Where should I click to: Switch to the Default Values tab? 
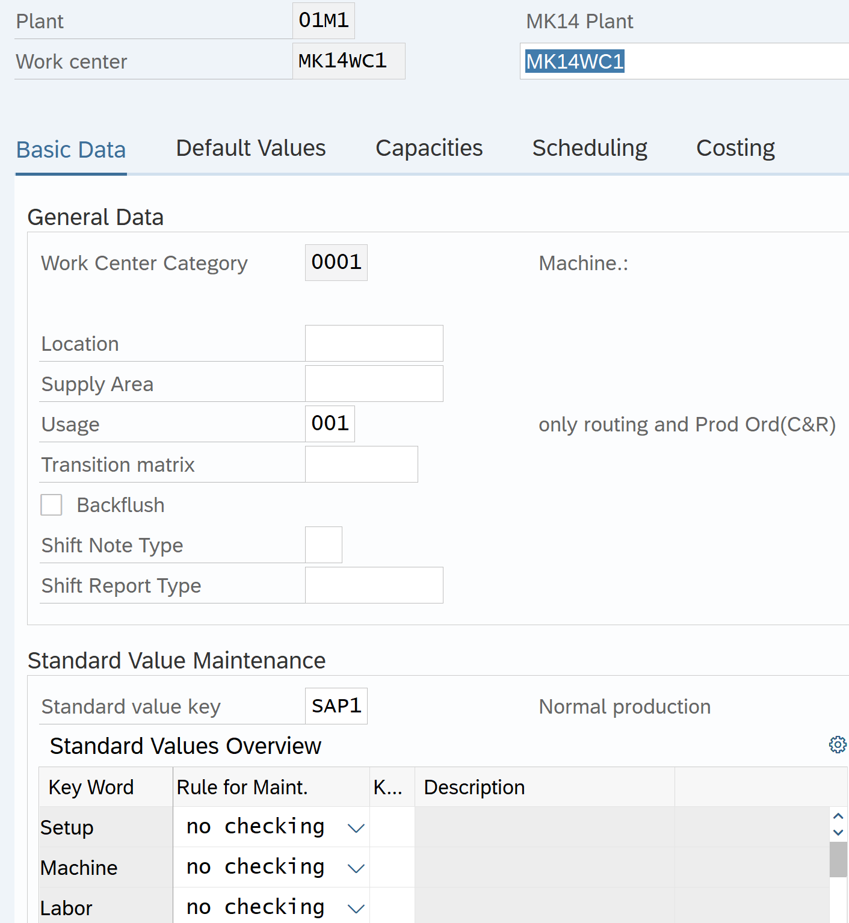point(250,148)
